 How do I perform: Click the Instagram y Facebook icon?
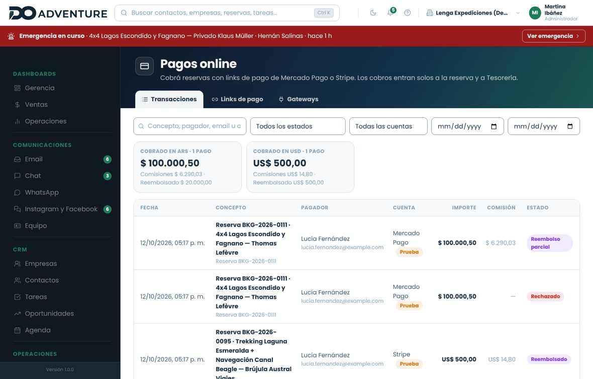18,209
